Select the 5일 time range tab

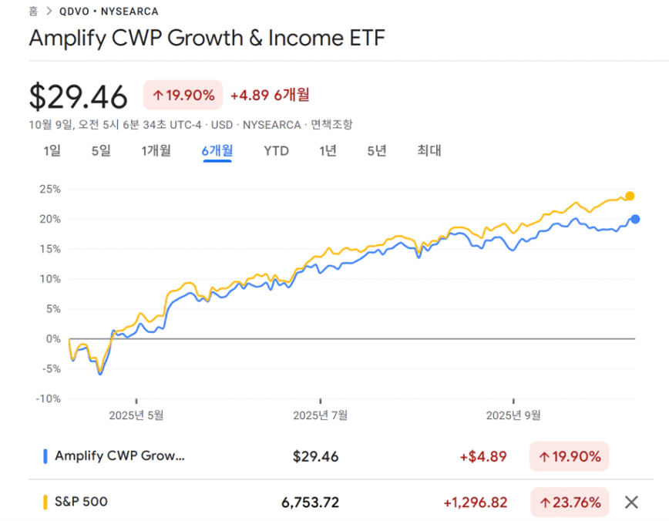101,151
